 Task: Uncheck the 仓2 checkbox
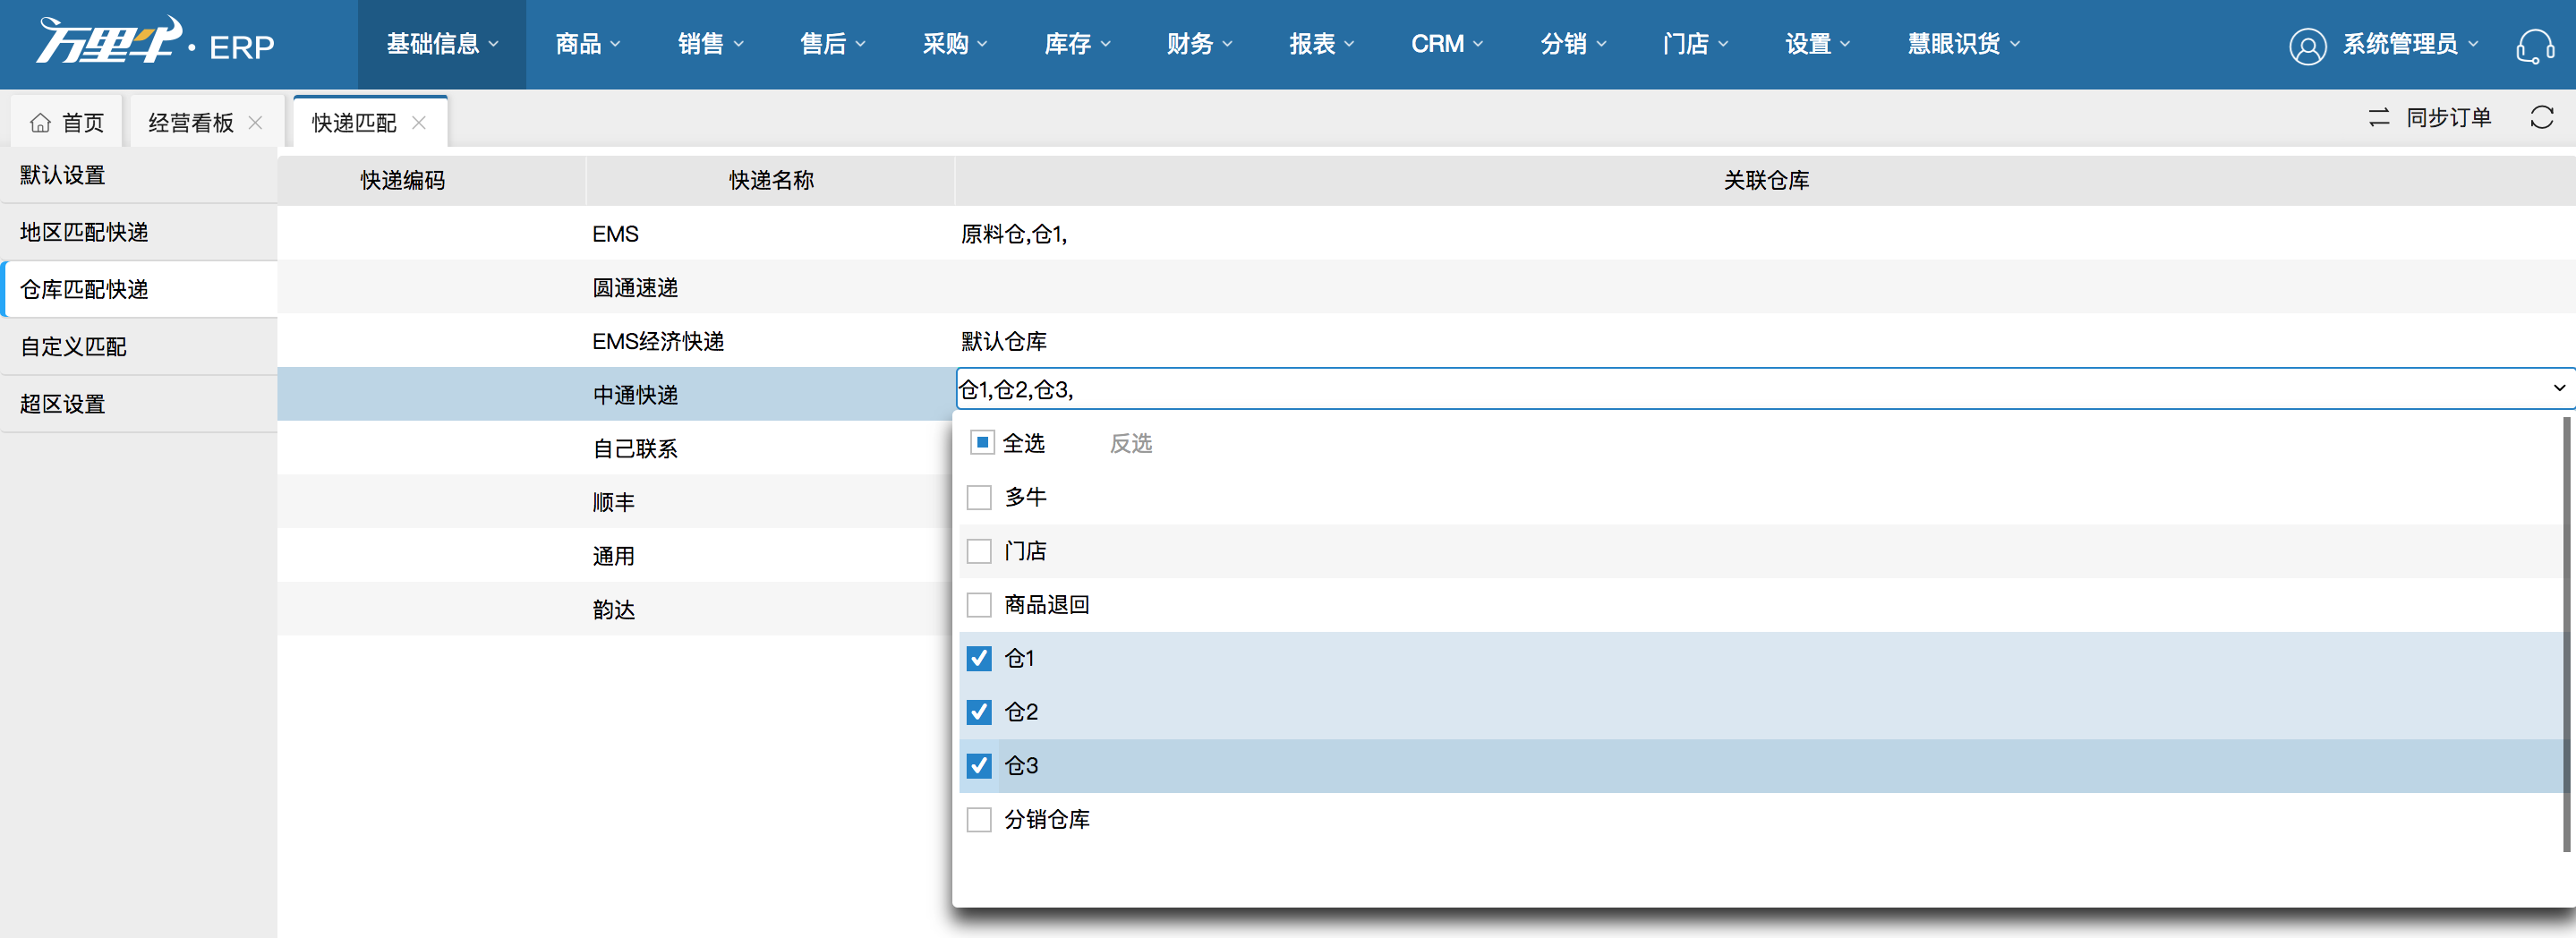pos(979,712)
